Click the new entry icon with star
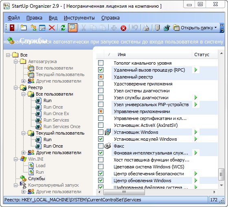Screen dimensions: 228x207 pyautogui.click(x=24, y=28)
